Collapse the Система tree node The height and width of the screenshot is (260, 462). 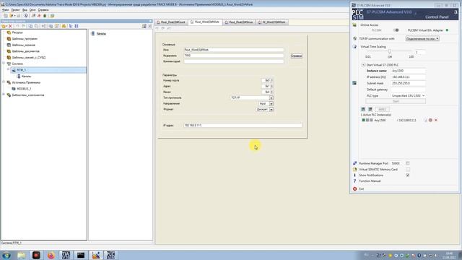(x=4, y=64)
